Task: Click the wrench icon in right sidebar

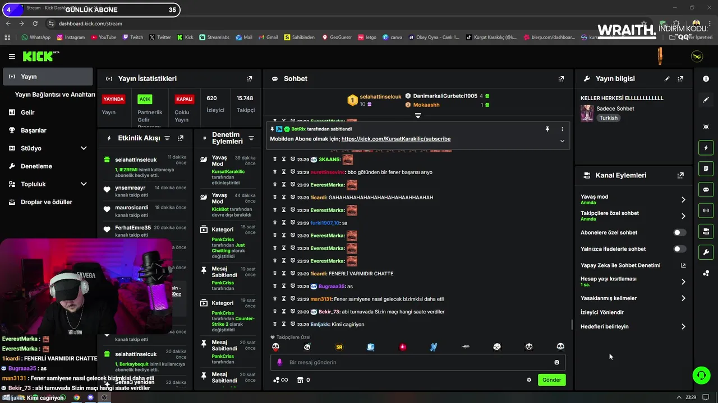Action: point(706,252)
